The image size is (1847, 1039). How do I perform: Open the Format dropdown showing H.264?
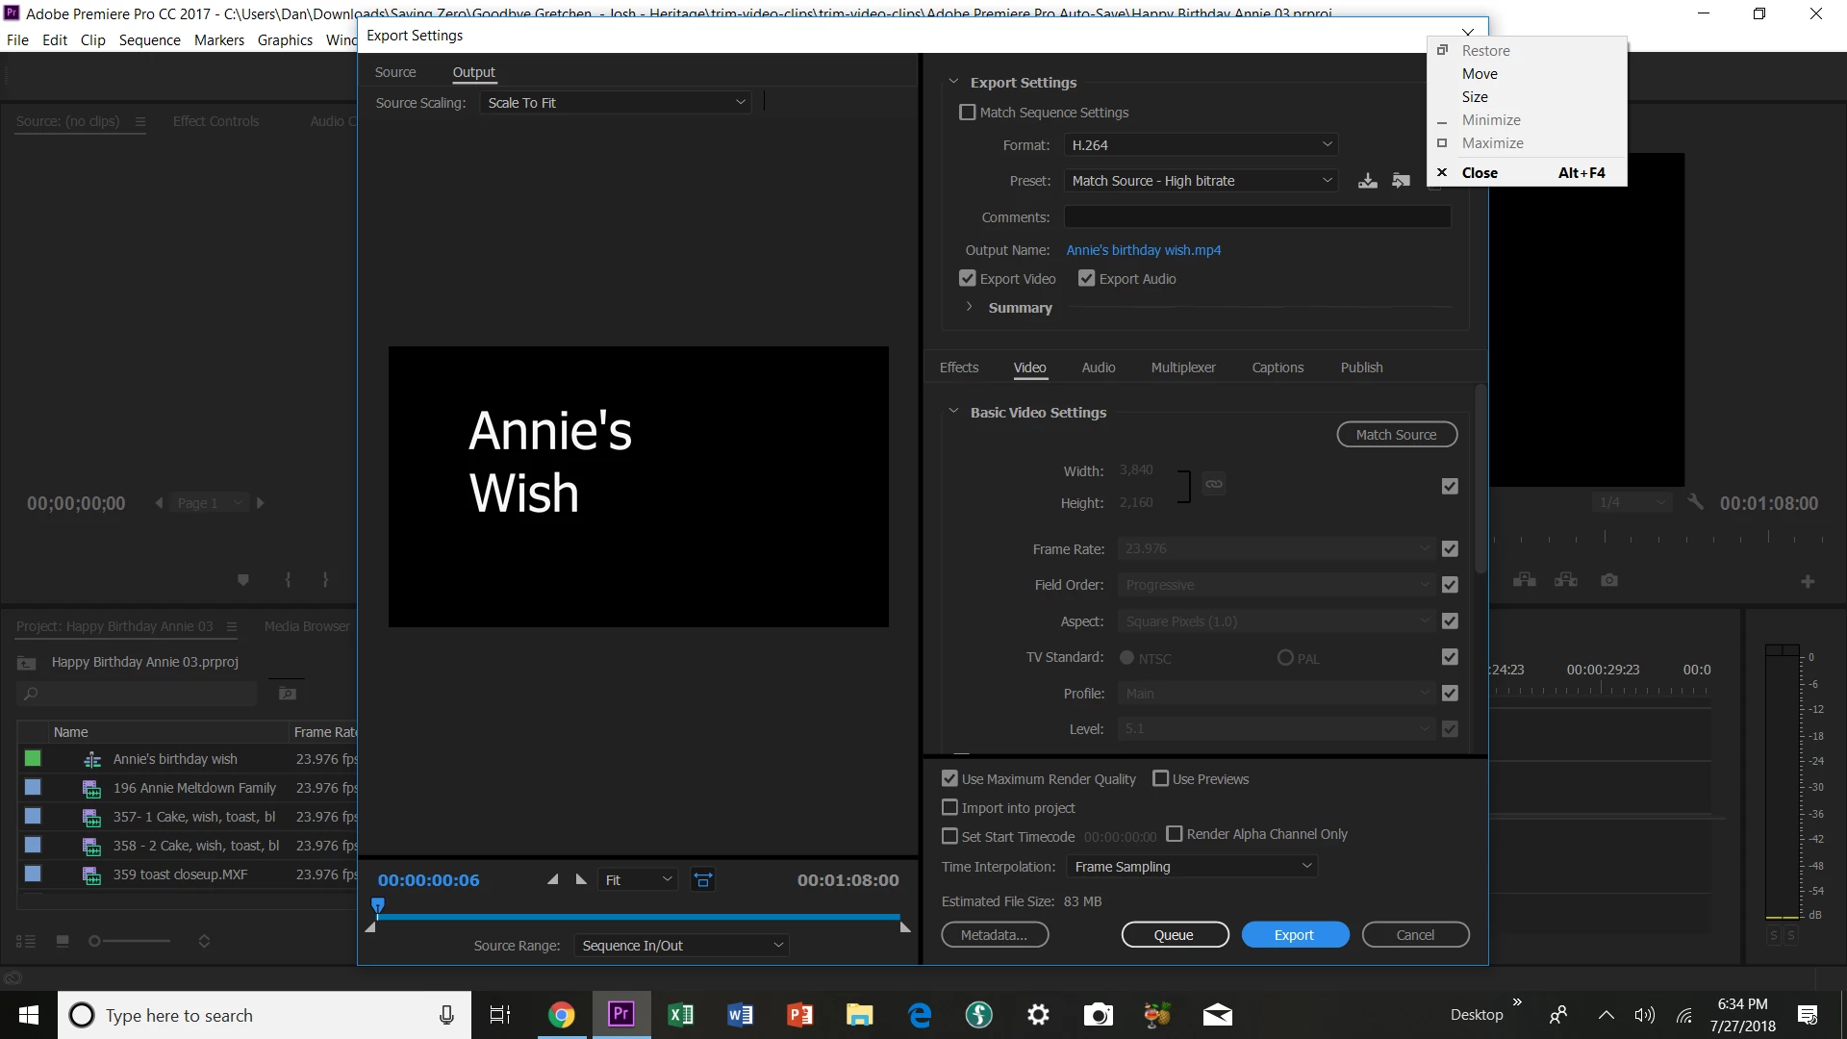[1201, 145]
